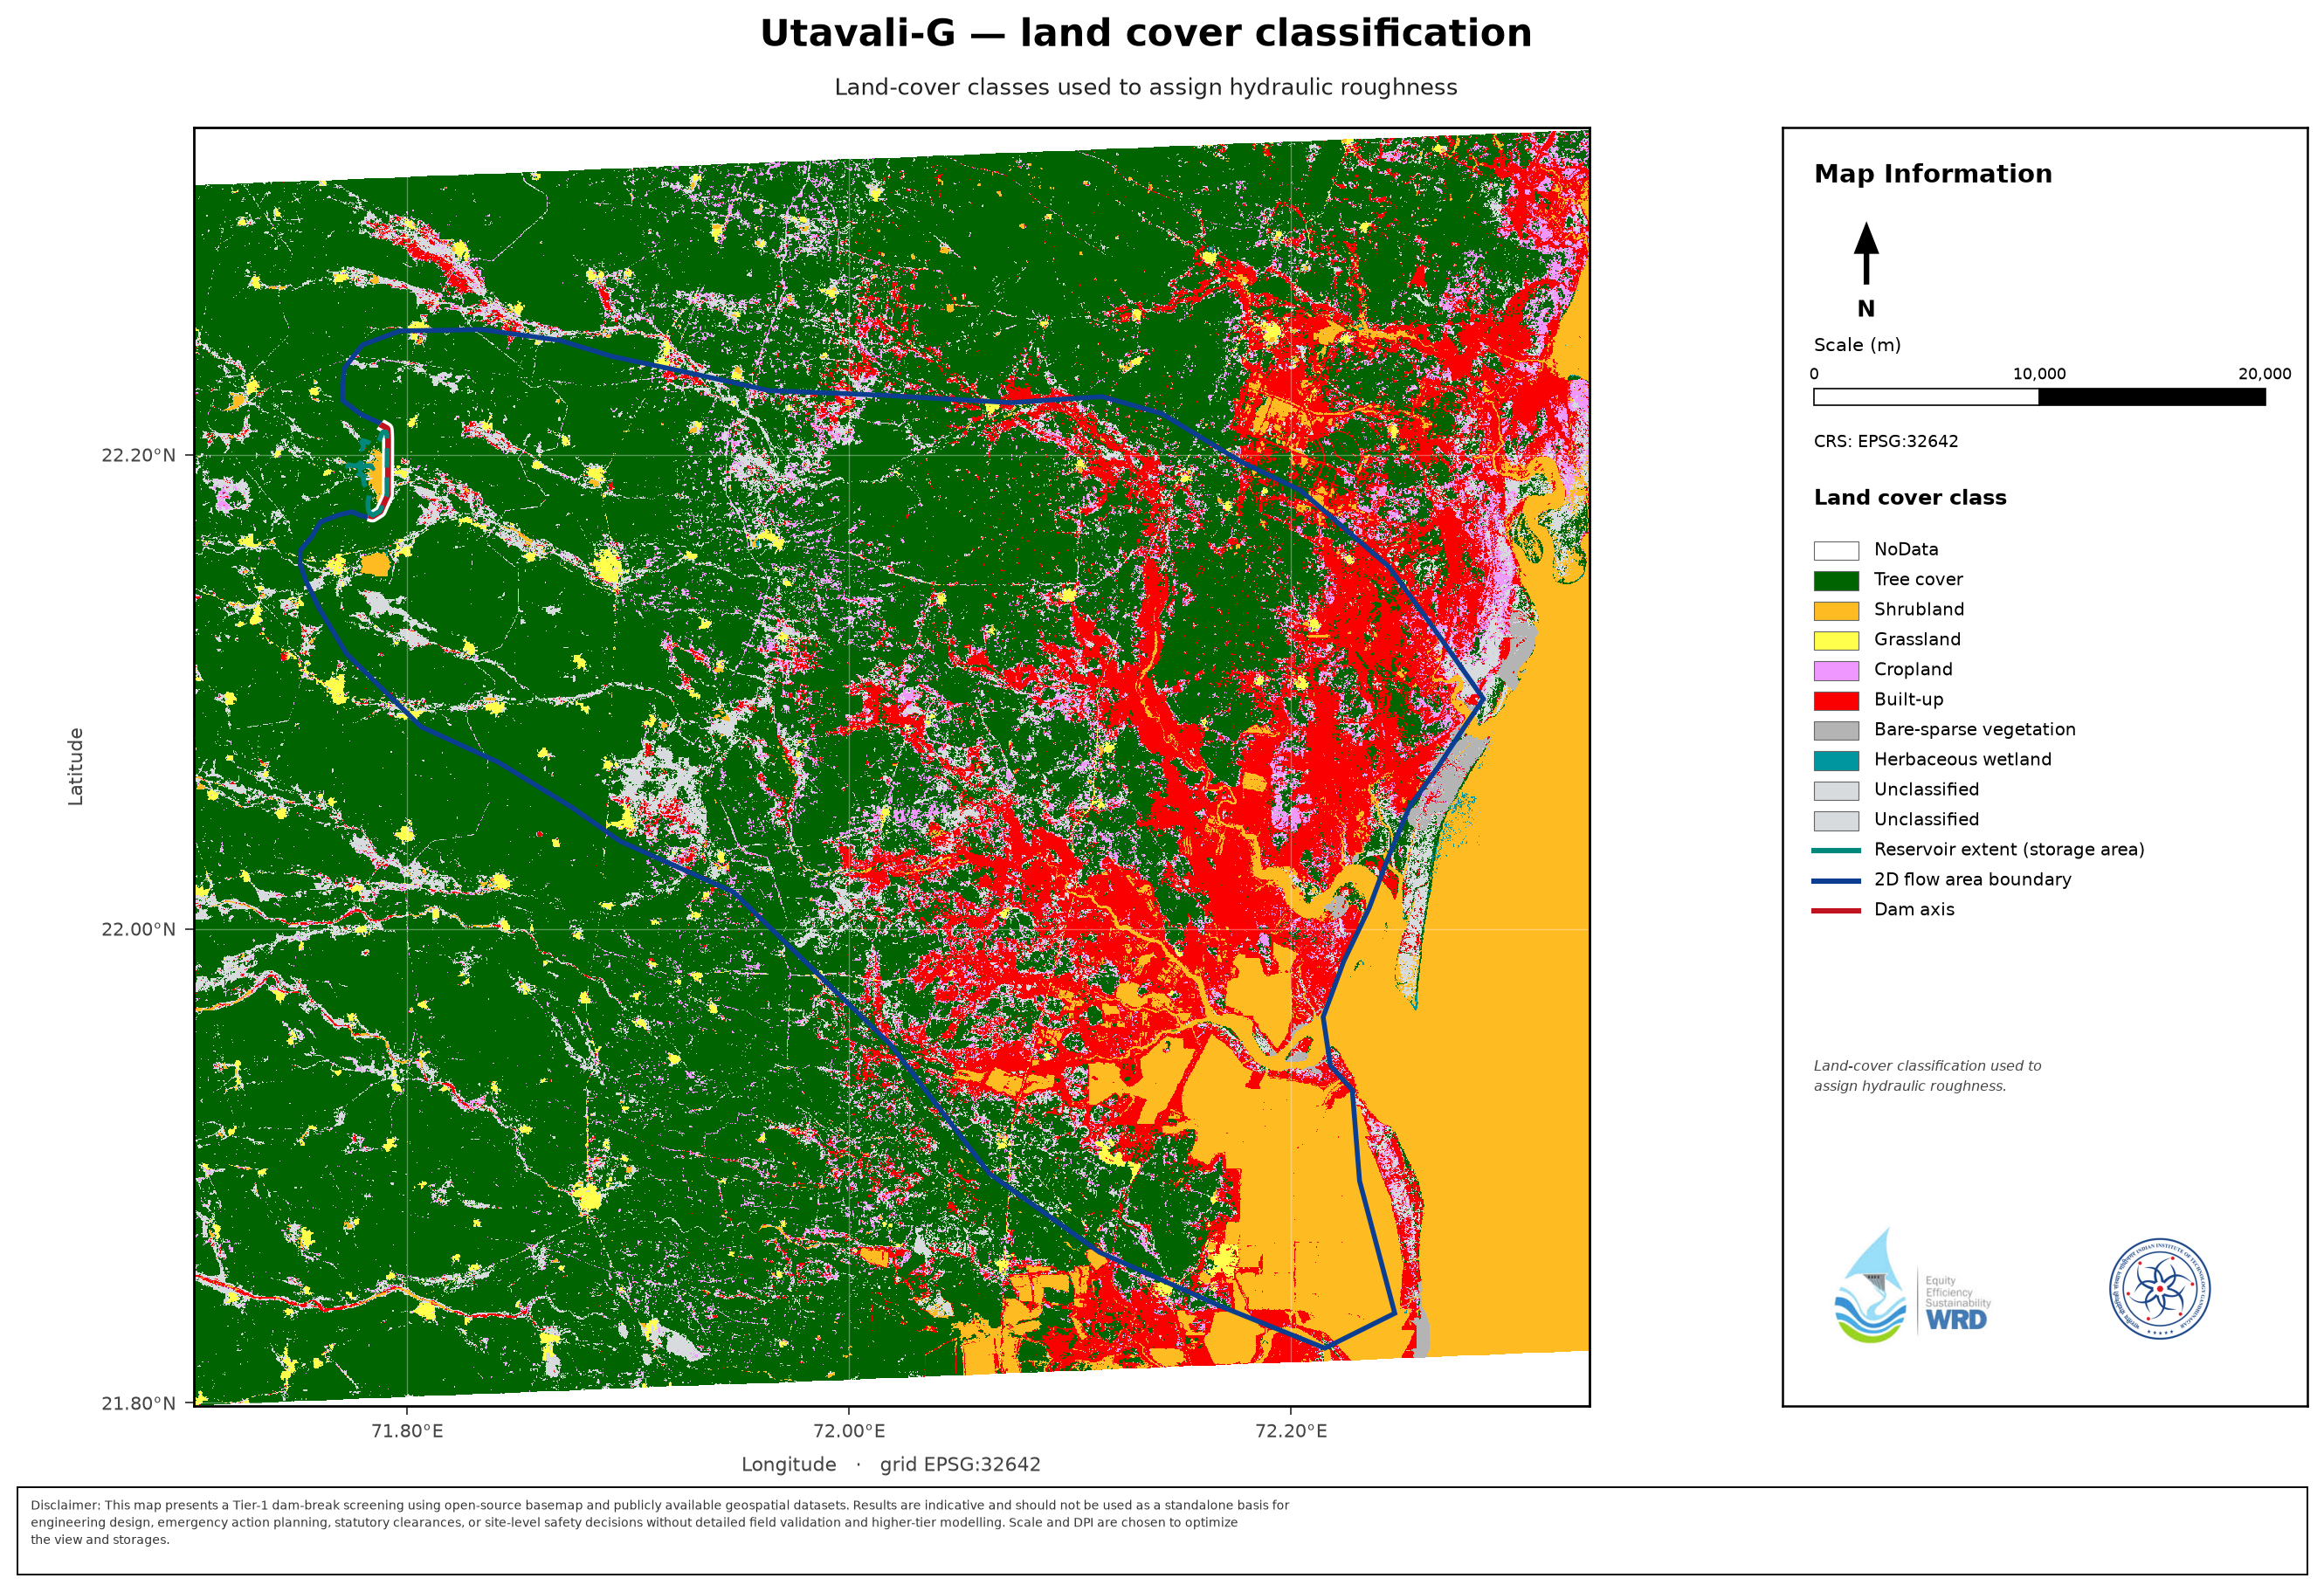Click the 72.00°E longitude tick label
This screenshot has width=2324, height=1592.
[x=849, y=1431]
